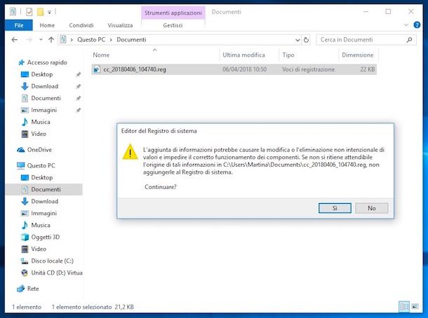This screenshot has width=428, height=318.
Task: Click the pin icon next to Desktop
Action: 79,74
